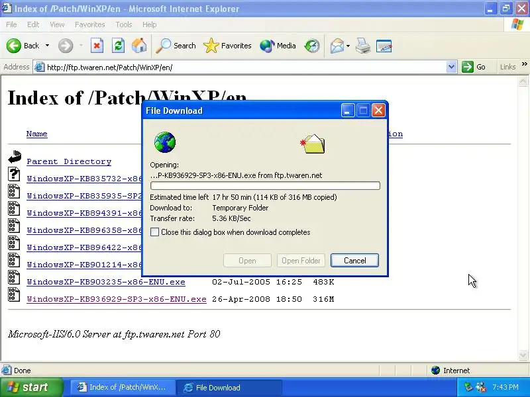Click the Internet zone globe in status bar

[436, 371]
